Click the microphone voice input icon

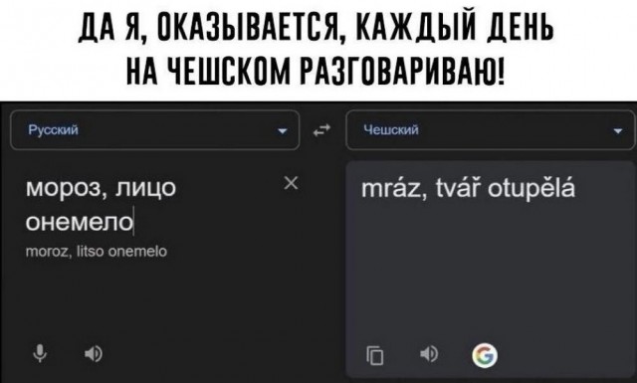point(40,354)
